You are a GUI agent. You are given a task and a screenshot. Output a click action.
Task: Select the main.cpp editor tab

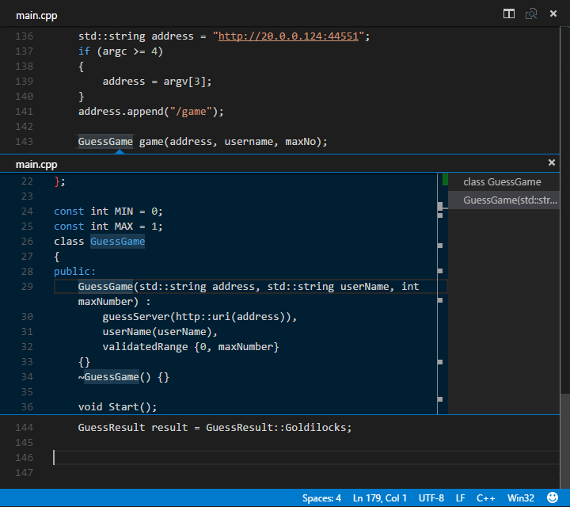pyautogui.click(x=36, y=15)
